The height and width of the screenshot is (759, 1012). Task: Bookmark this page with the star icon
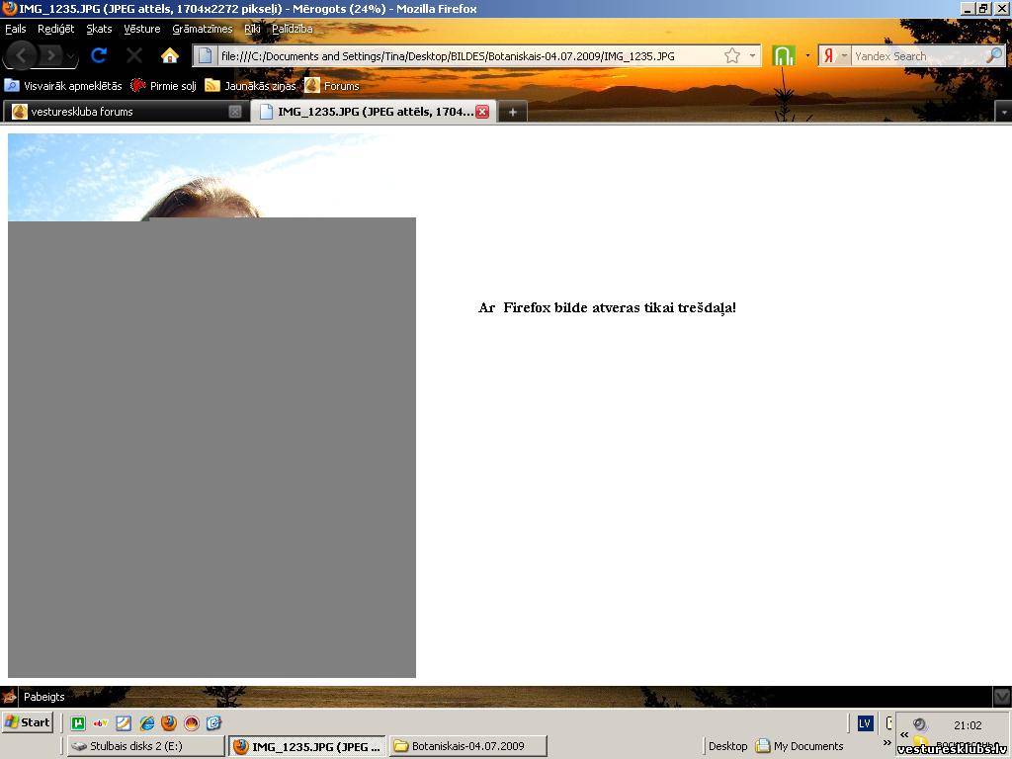coord(732,56)
